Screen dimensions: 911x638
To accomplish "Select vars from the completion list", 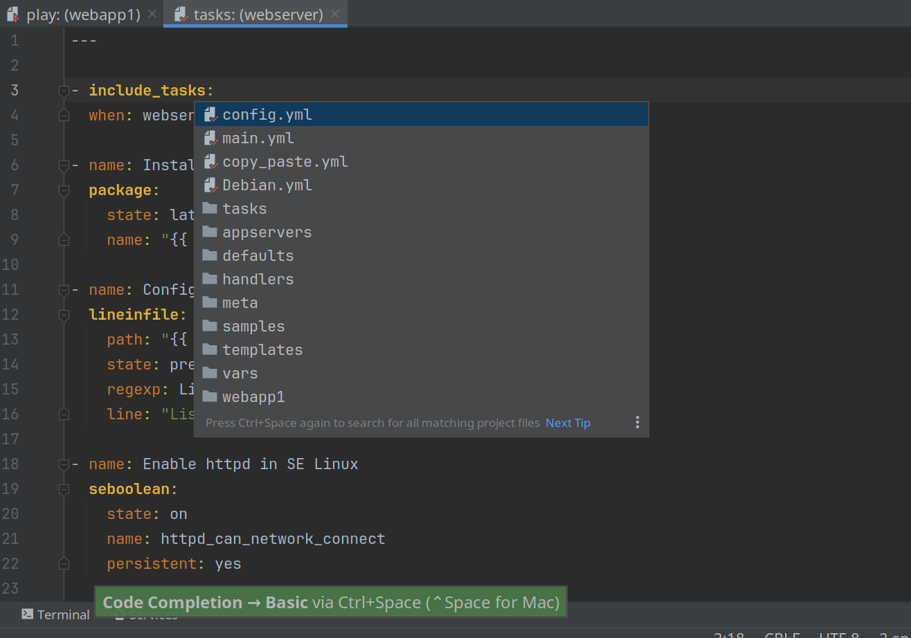I will point(421,374).
